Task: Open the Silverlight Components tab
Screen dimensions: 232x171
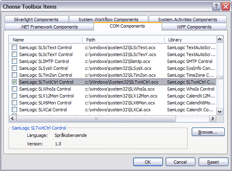Action: pos(37,19)
